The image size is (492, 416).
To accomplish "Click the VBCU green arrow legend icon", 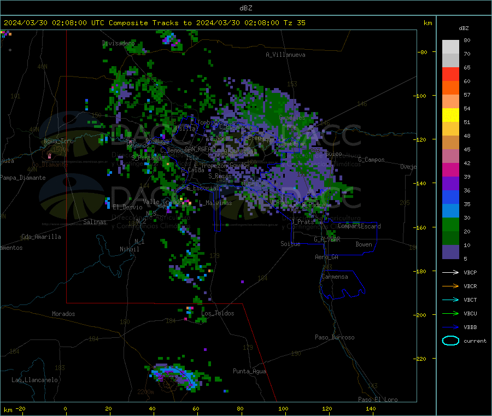I will click(x=450, y=313).
